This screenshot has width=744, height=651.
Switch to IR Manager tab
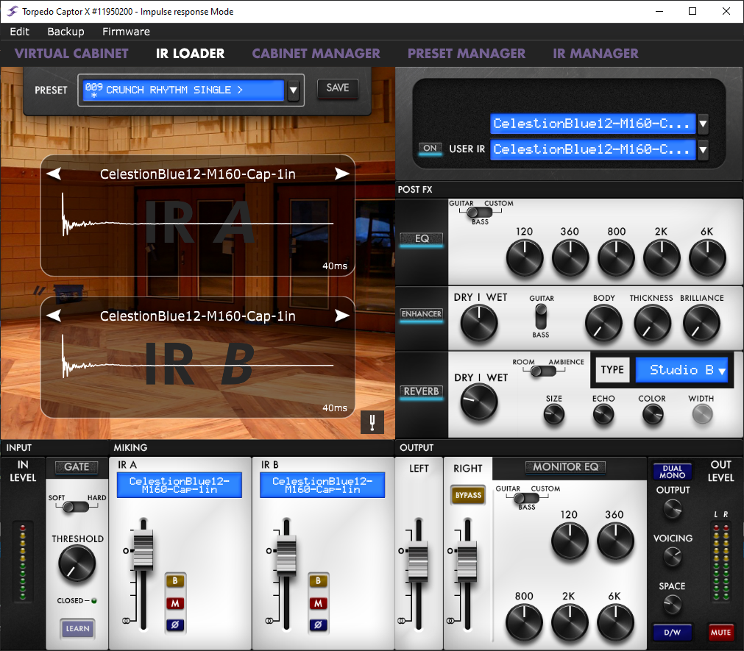point(595,54)
